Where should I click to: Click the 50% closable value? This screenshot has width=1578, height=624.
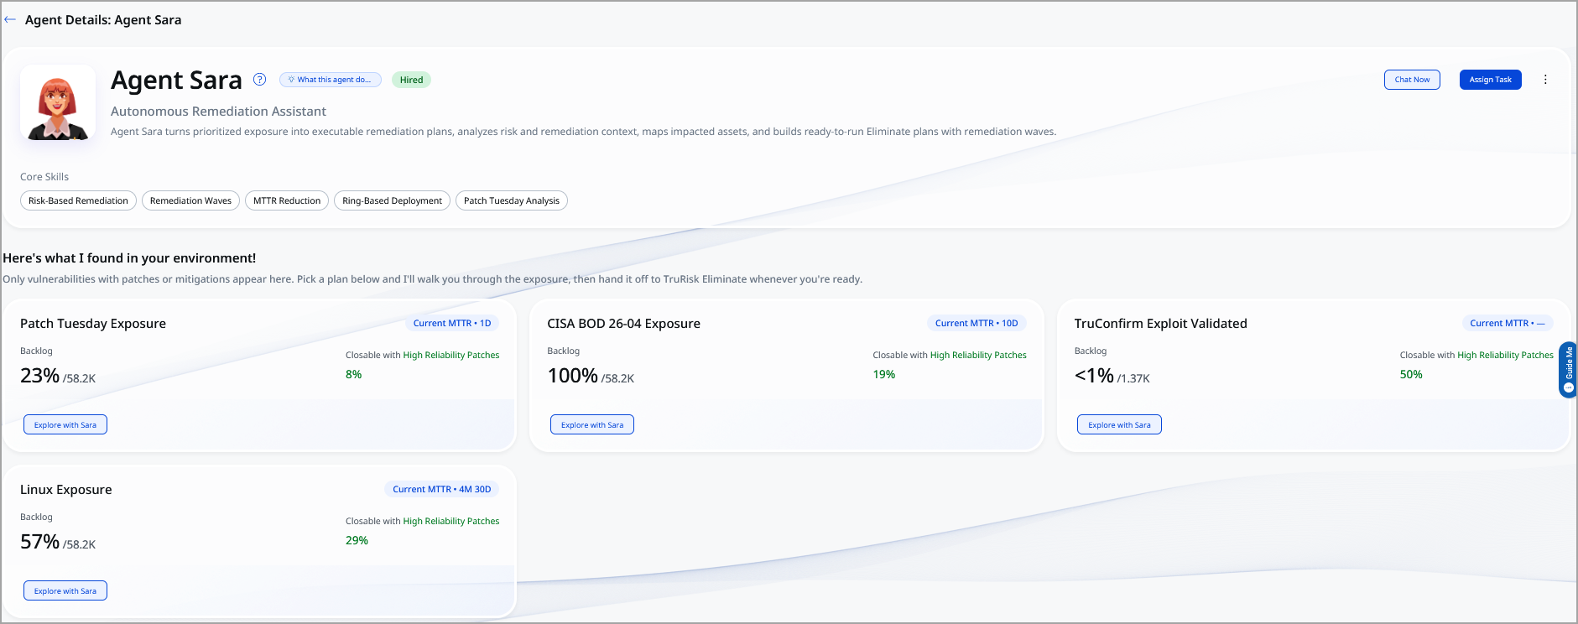coord(1411,374)
